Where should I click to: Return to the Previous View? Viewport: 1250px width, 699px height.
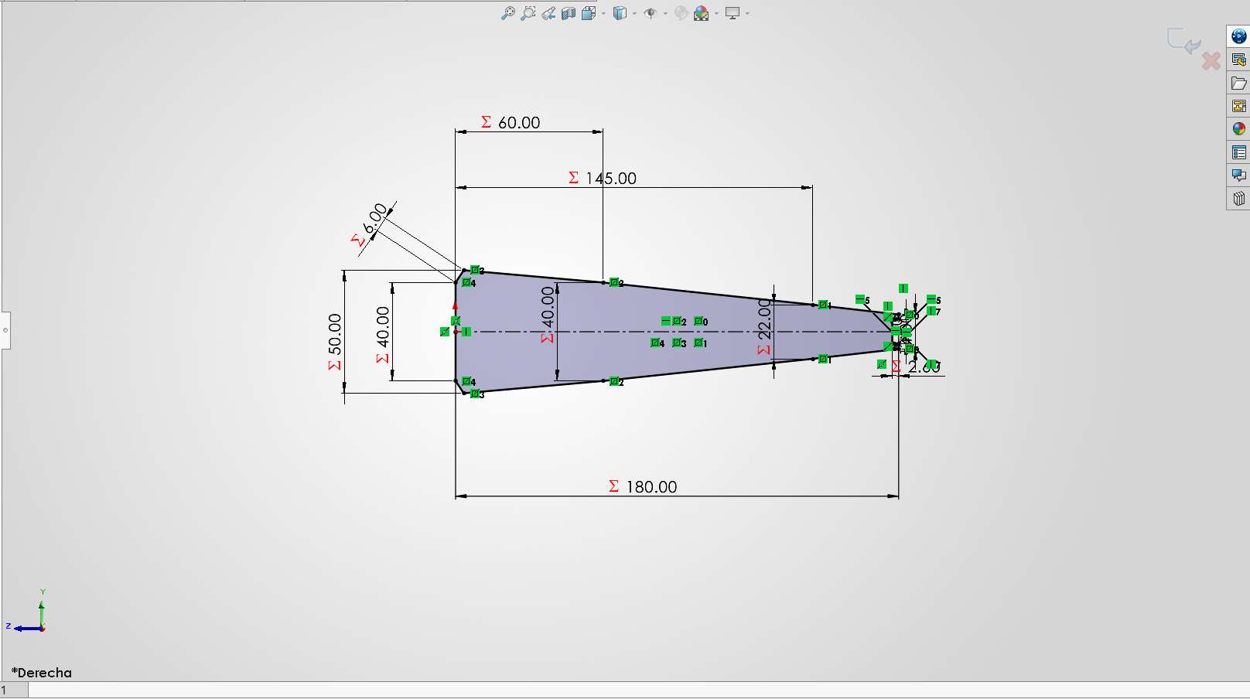point(548,13)
